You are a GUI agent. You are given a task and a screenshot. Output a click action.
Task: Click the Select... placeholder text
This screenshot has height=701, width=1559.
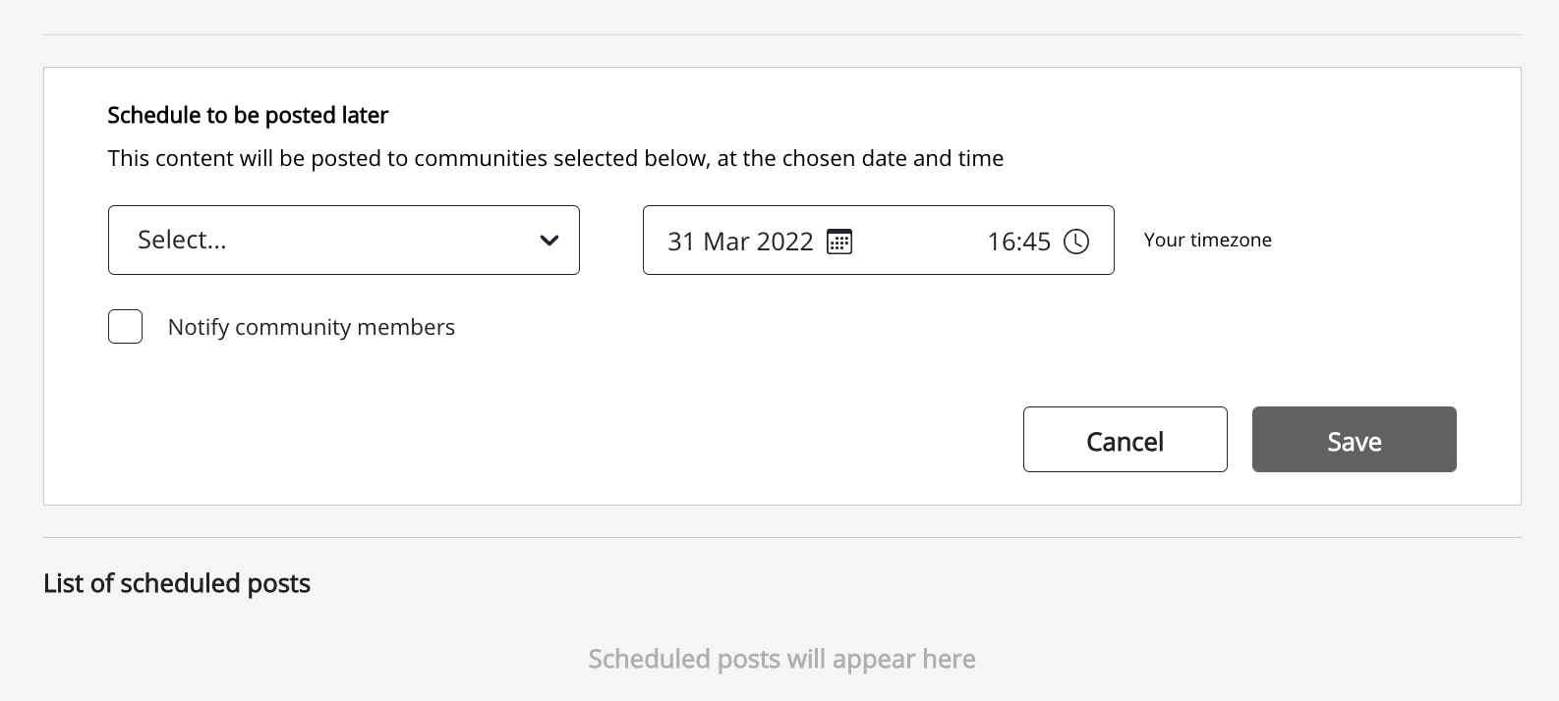click(182, 241)
